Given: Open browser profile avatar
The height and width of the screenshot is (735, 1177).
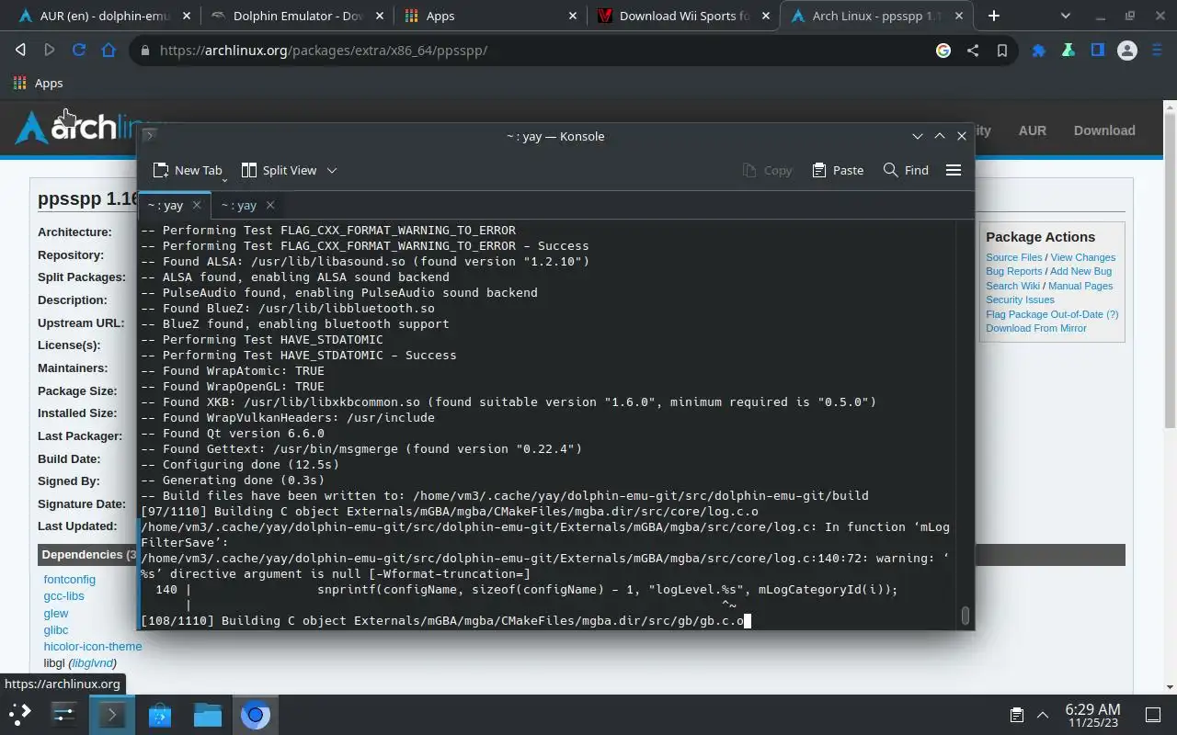Looking at the screenshot, I should coord(1127,51).
